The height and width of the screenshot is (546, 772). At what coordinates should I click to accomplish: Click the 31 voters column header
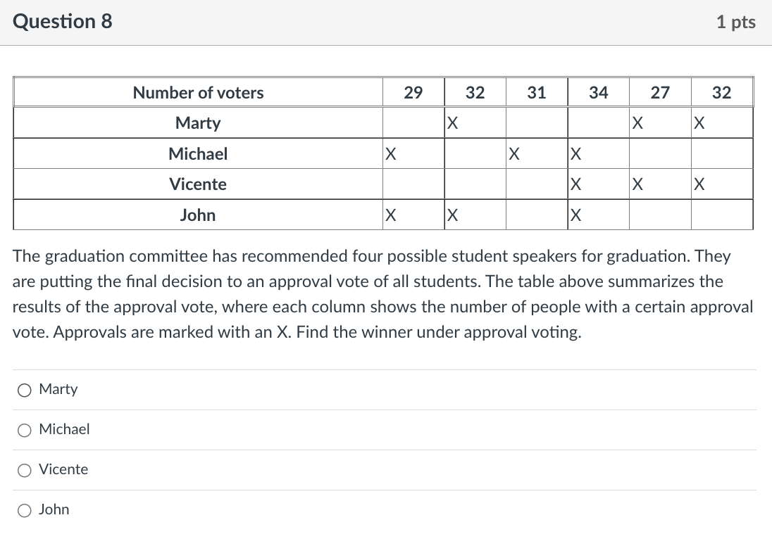click(x=537, y=93)
